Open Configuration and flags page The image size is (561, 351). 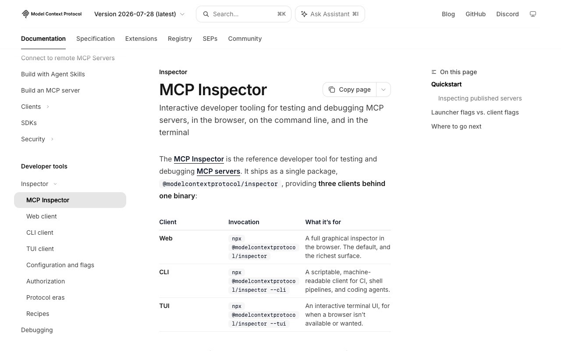coord(70,265)
